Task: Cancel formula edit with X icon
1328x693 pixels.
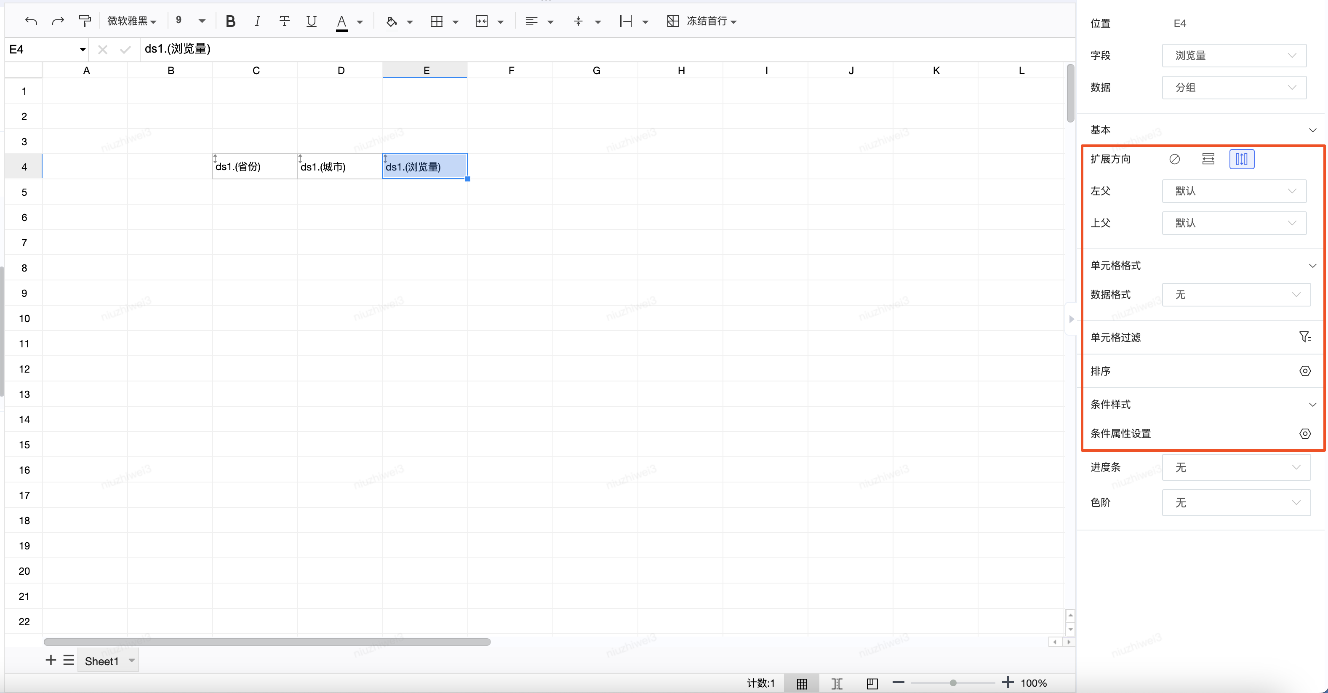Action: [x=103, y=50]
